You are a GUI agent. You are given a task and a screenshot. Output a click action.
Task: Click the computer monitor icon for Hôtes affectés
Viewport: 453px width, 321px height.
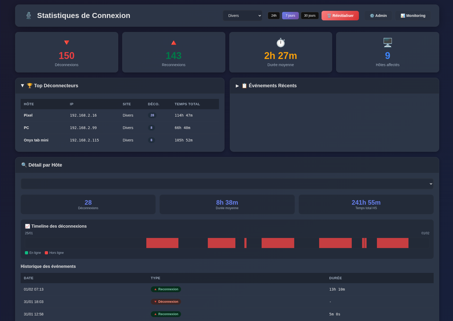pos(388,42)
